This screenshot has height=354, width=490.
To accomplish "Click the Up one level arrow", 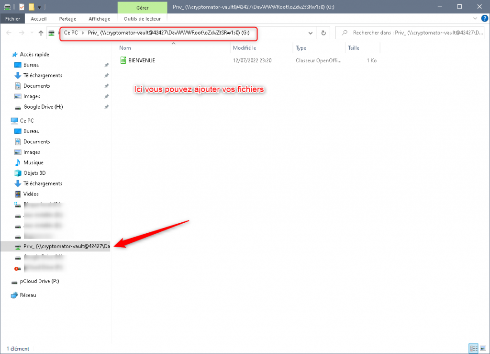I will point(41,33).
